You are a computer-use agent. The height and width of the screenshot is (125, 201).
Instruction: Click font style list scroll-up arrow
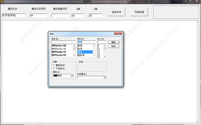(94, 45)
